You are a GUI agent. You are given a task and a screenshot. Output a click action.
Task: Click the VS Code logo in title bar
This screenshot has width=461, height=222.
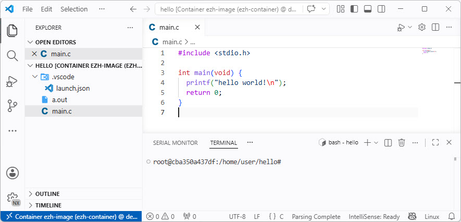(x=9, y=9)
